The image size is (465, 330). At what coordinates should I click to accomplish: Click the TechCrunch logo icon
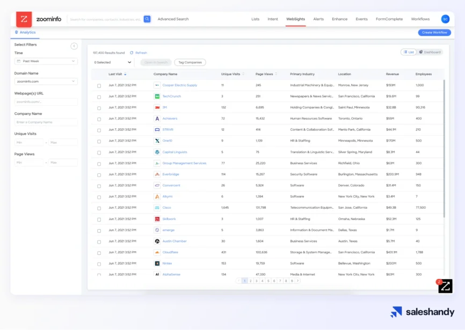(x=157, y=96)
